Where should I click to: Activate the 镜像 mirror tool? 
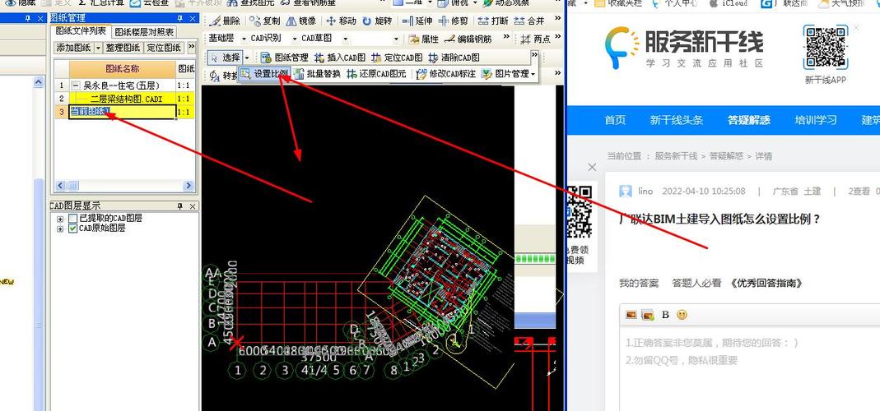click(300, 21)
